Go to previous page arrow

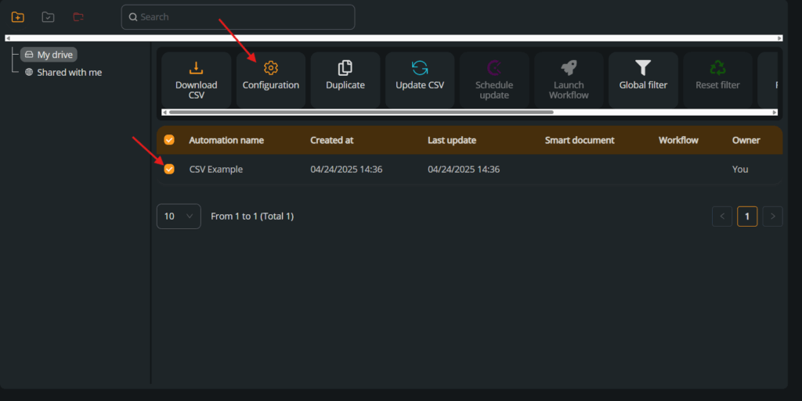coord(722,217)
